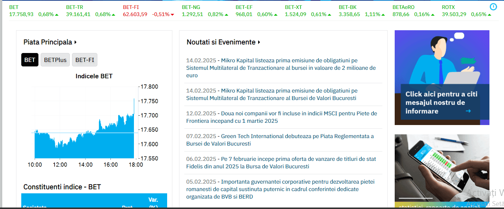Click the info icon beside the ROTX ticker
Viewport: 504px width, 209px height.
click(493, 7)
